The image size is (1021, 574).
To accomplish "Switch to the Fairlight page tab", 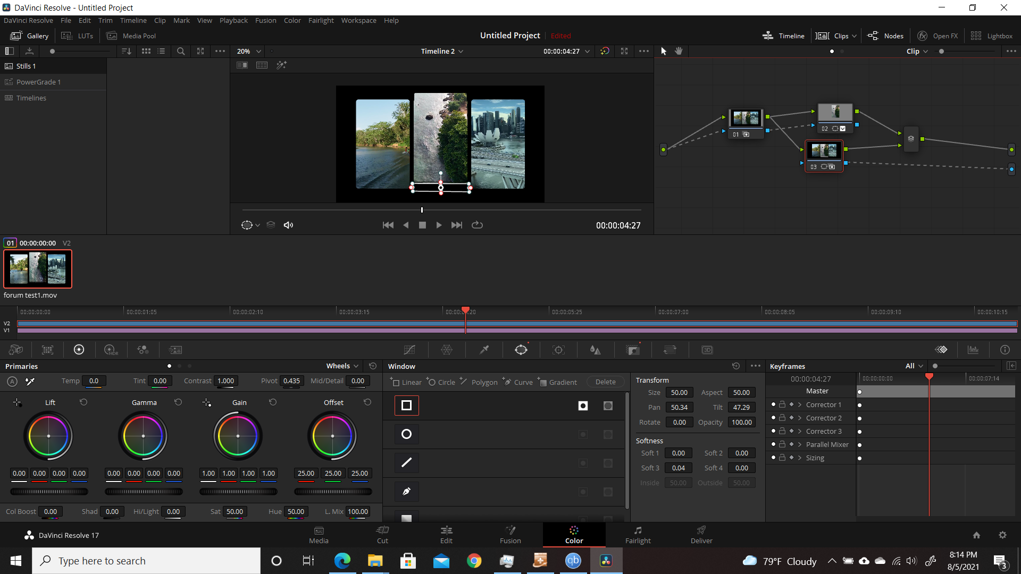I will (638, 535).
